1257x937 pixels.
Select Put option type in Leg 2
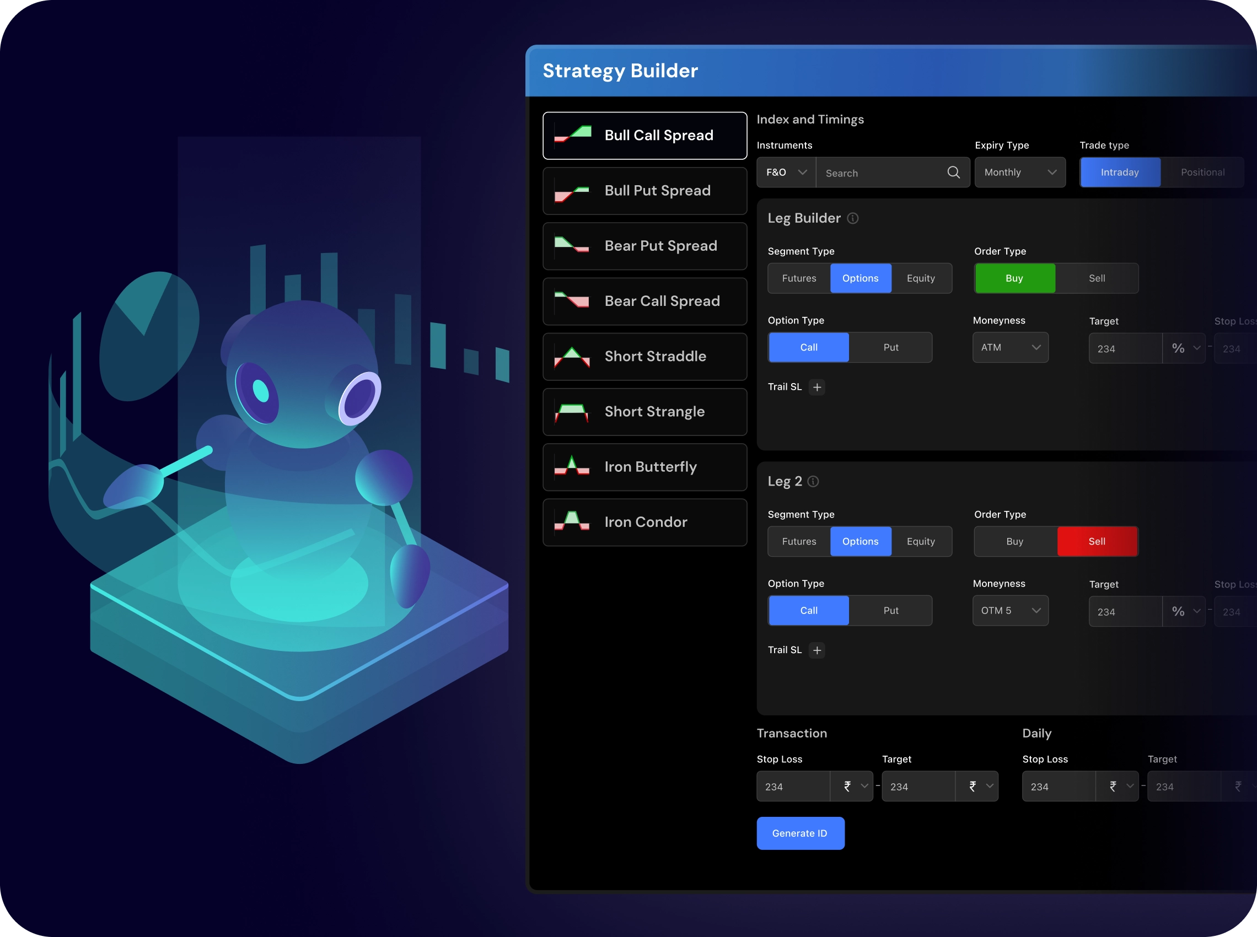tap(890, 611)
